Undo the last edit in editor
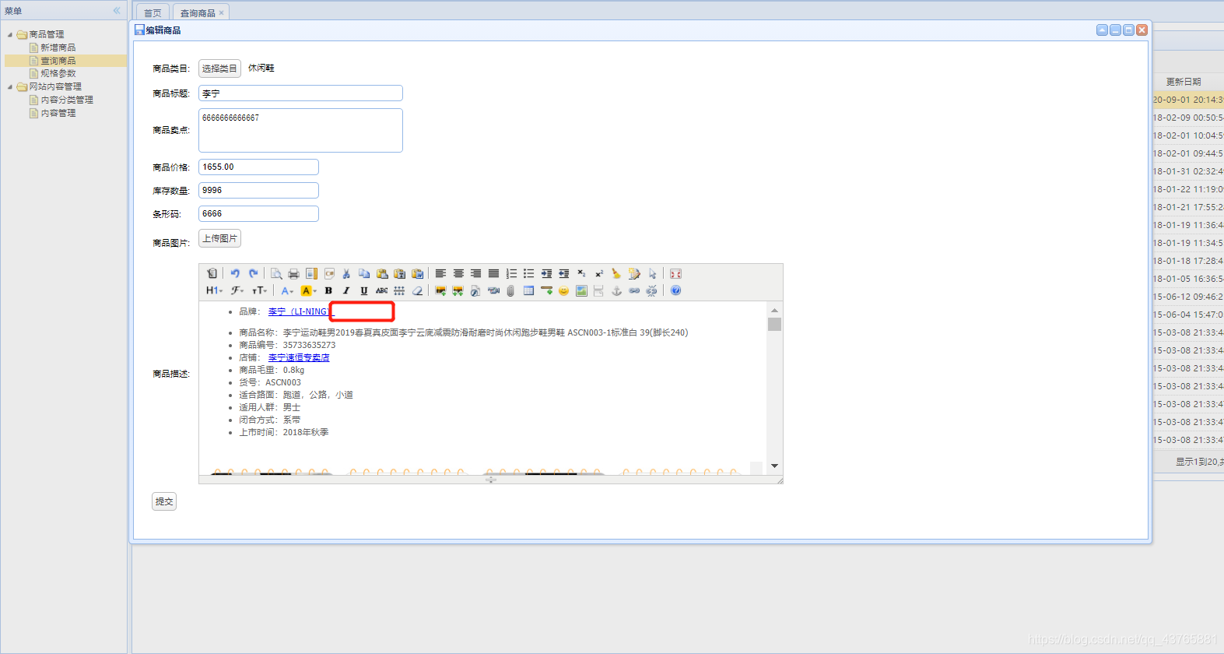The width and height of the screenshot is (1224, 654). 235,273
